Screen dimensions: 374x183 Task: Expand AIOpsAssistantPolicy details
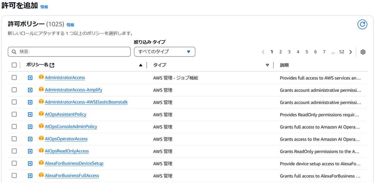tap(30, 115)
